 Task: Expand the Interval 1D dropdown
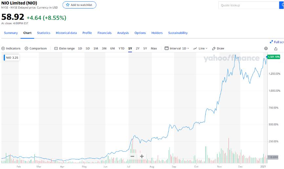coord(177,48)
